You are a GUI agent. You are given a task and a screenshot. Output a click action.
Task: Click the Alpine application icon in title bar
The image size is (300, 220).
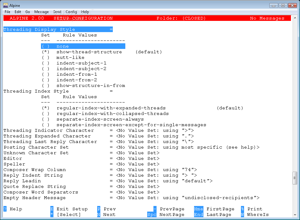(6, 5)
